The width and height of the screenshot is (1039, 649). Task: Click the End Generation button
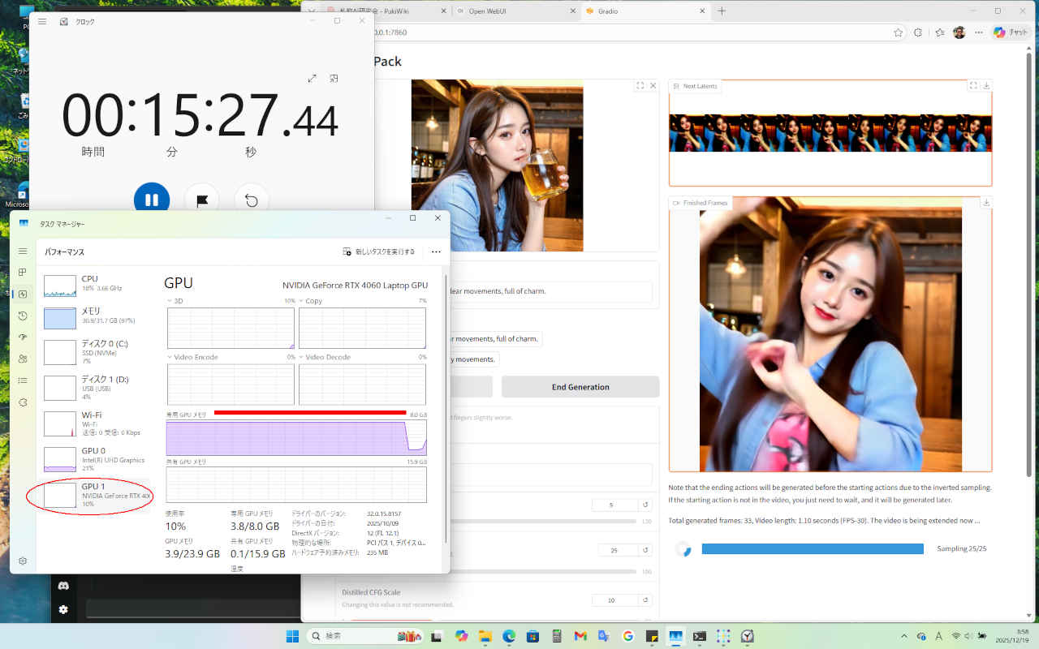point(580,387)
